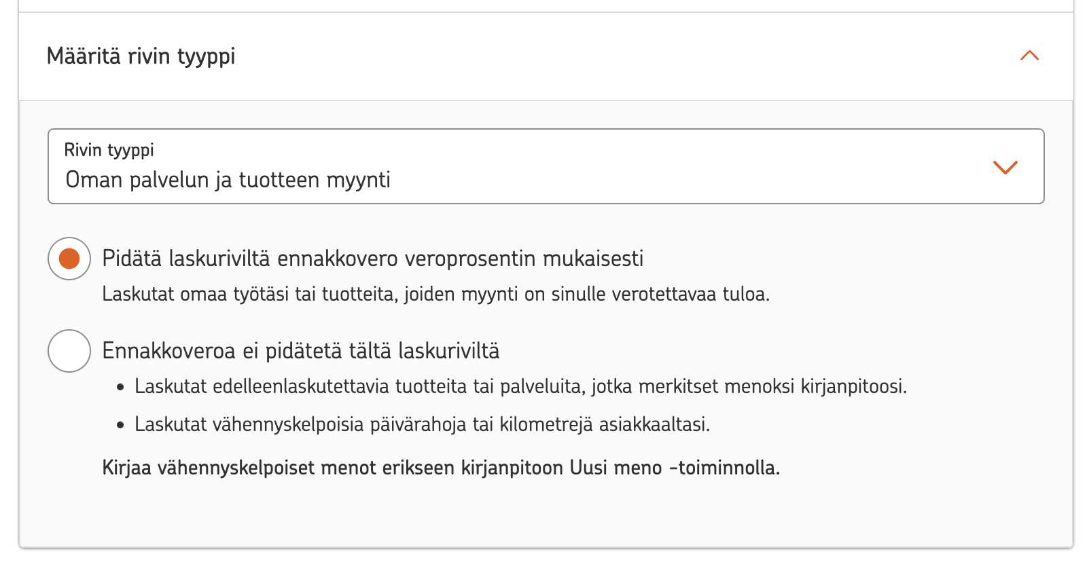Click the Määritä rivin tyyppi heading
The width and height of the screenshot is (1087, 562).
[x=142, y=56]
